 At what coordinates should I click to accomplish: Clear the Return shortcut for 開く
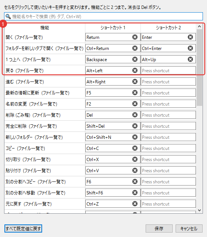[135, 37]
